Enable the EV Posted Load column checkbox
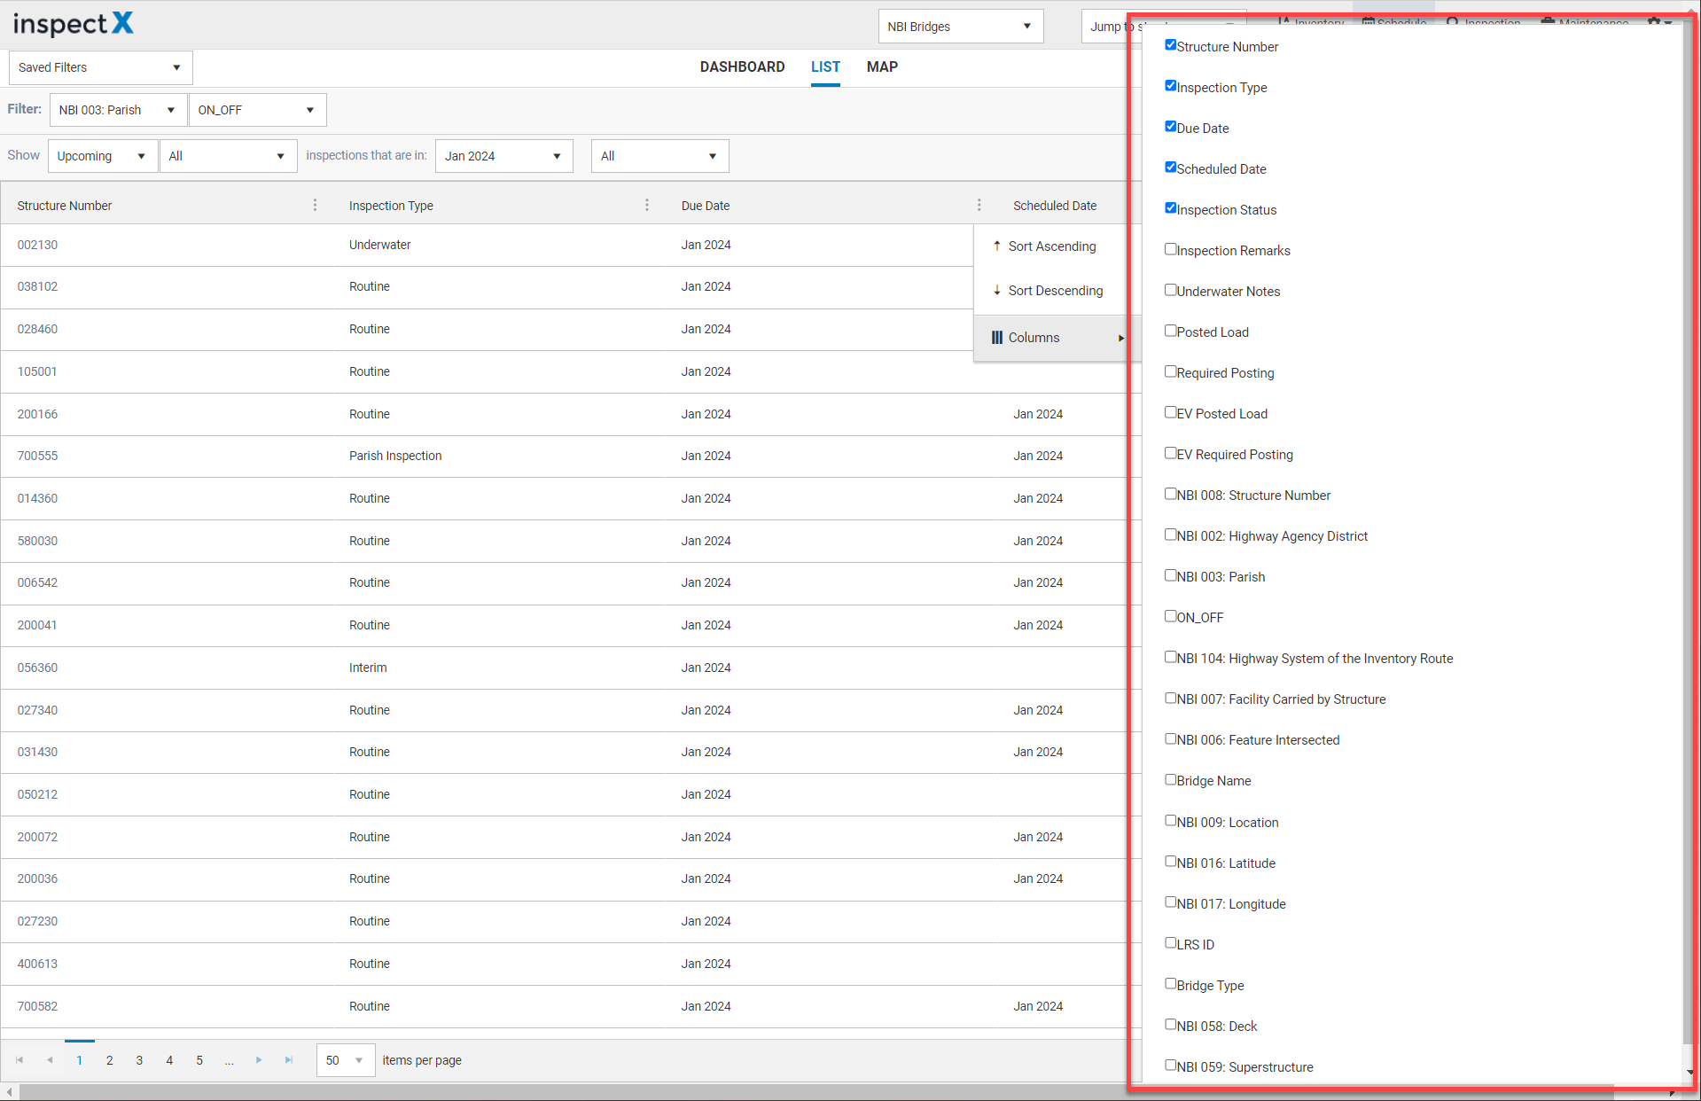Viewport: 1701px width, 1101px height. 1170,412
